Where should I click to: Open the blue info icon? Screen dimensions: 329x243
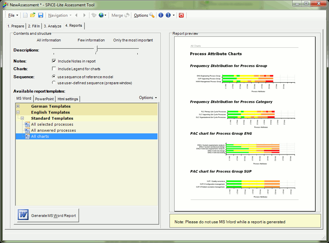(161, 15)
